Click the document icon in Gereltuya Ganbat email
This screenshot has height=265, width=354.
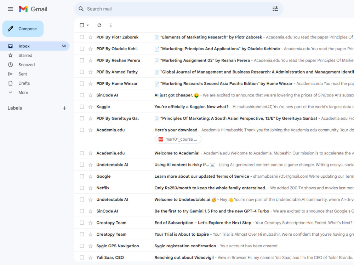[x=157, y=118]
